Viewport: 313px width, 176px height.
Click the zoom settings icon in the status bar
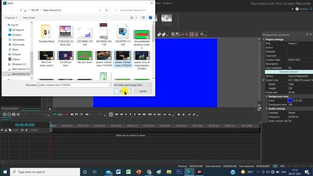275,166
